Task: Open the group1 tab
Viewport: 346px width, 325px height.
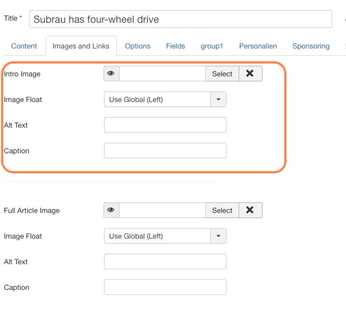Action: [212, 46]
